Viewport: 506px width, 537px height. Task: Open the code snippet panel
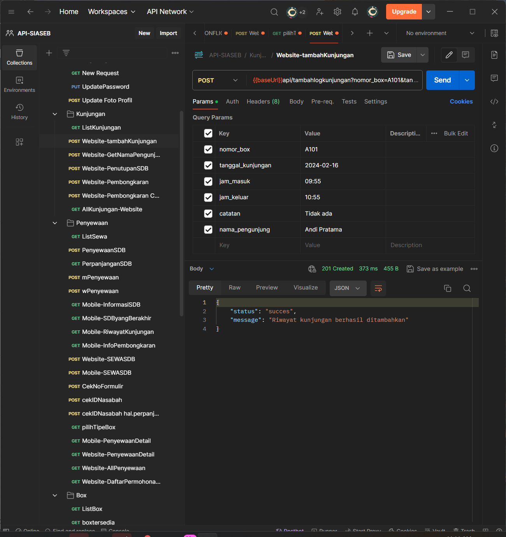click(x=494, y=102)
